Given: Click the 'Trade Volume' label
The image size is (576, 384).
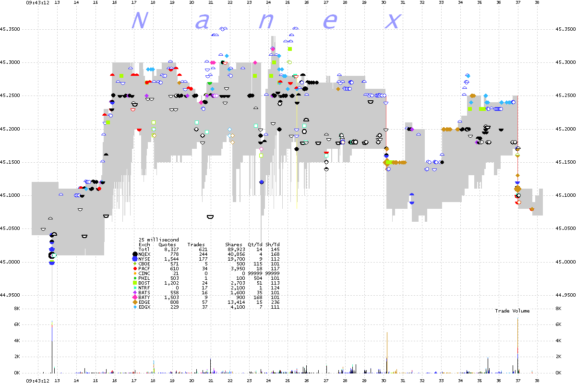Looking at the screenshot, I should 513,311.
